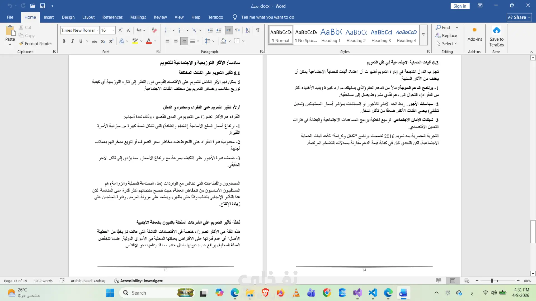The width and height of the screenshot is (536, 301).
Task: Open the Clipboard pane launcher icon
Action: pyautogui.click(x=55, y=52)
